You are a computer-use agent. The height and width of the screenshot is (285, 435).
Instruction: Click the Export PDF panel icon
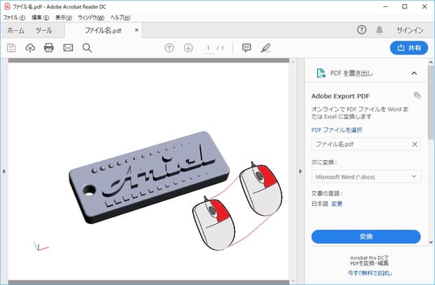[321, 74]
